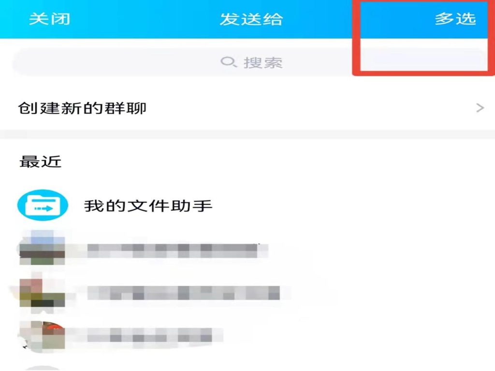Select third pixelated contact avatar
The width and height of the screenshot is (495, 371).
(x=43, y=336)
